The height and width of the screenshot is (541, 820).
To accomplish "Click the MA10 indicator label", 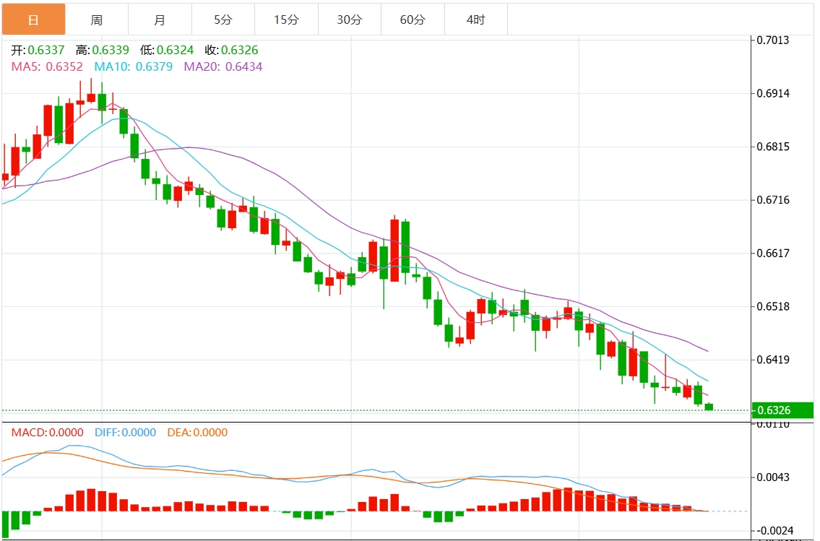I will tap(134, 67).
